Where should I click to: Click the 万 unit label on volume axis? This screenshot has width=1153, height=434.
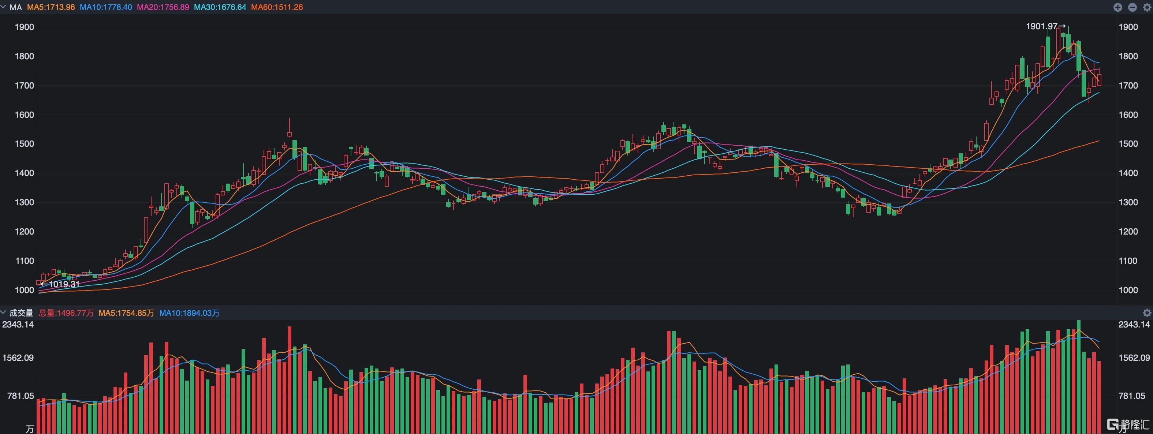pyautogui.click(x=30, y=429)
